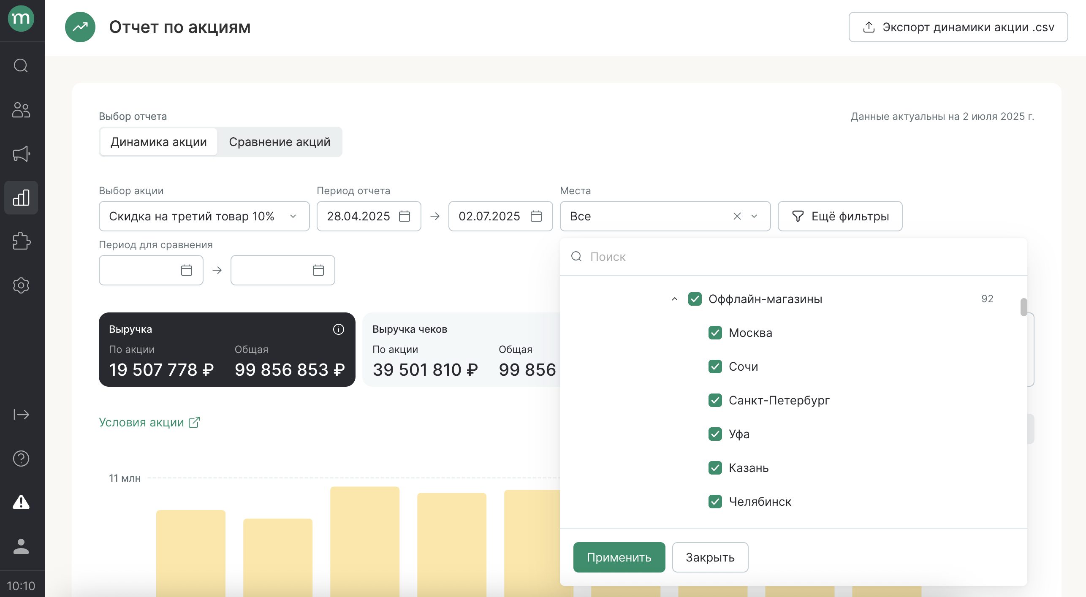The width and height of the screenshot is (1086, 597).
Task: Click the Применить button
Action: (x=619, y=557)
